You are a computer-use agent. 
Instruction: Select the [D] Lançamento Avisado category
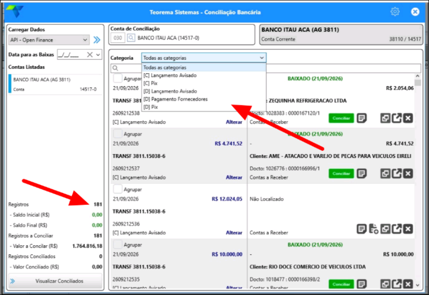click(x=204, y=91)
